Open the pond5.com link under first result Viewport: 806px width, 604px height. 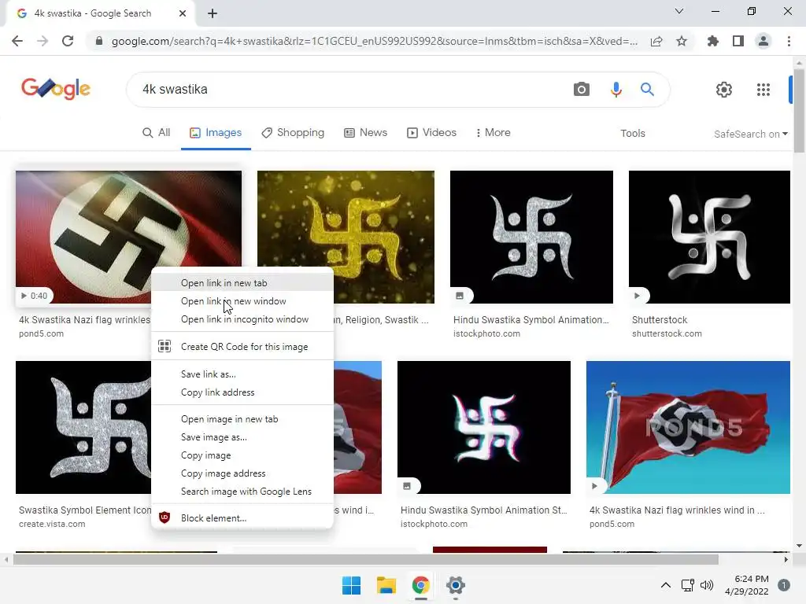pos(41,333)
